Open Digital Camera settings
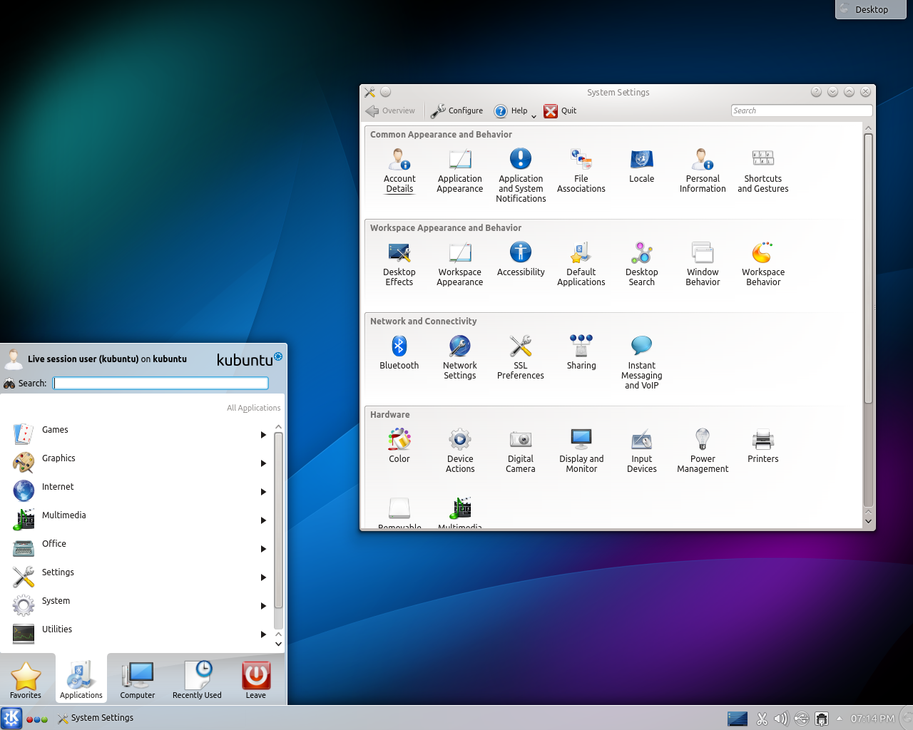 521,451
